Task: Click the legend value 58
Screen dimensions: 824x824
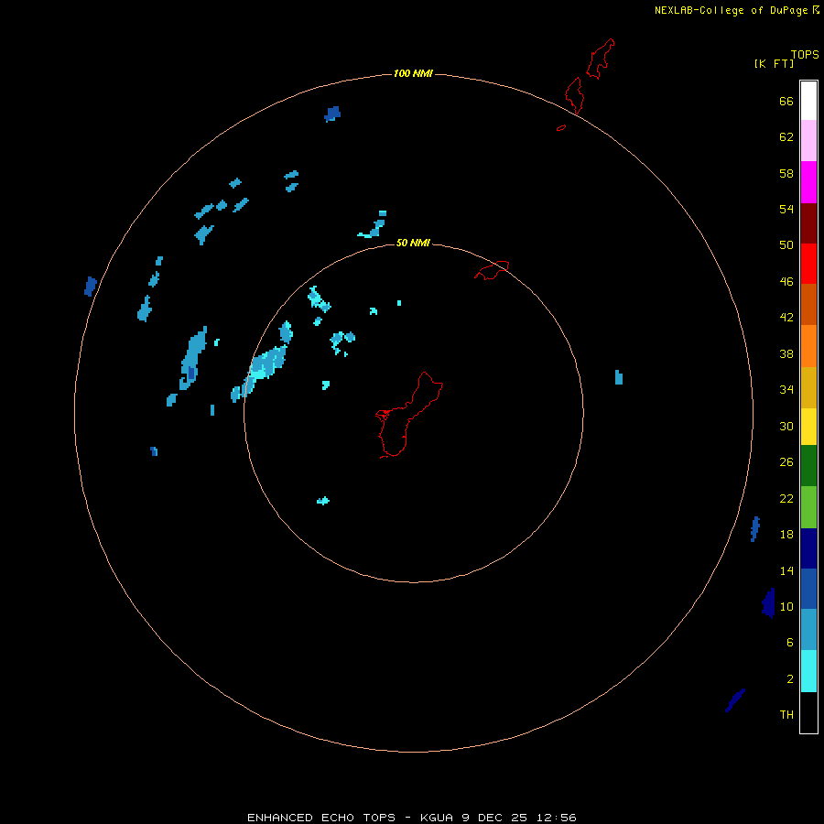Action: [786, 173]
